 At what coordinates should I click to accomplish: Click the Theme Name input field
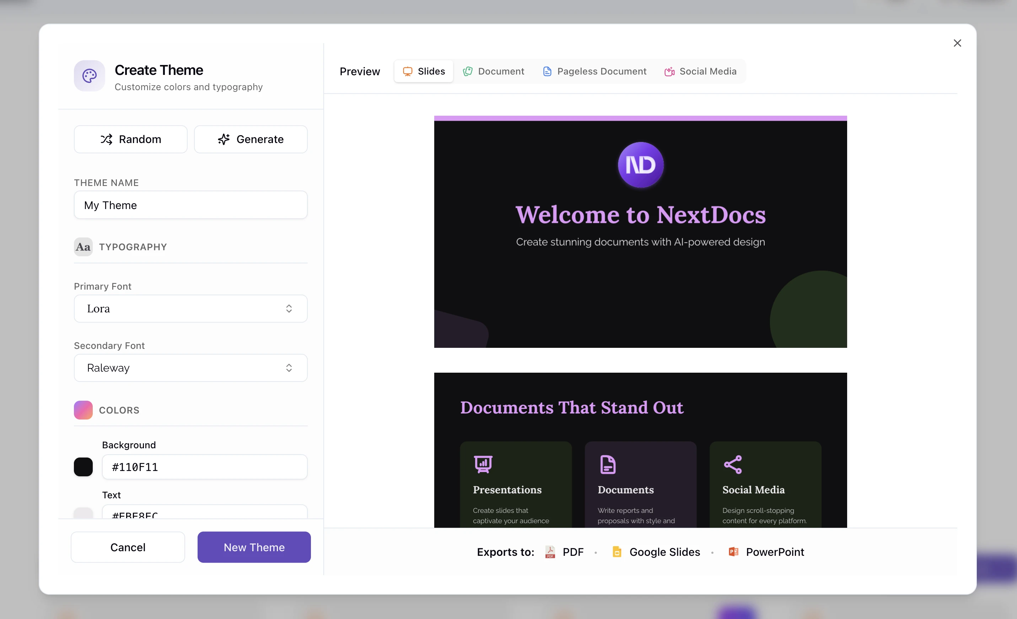(x=190, y=205)
